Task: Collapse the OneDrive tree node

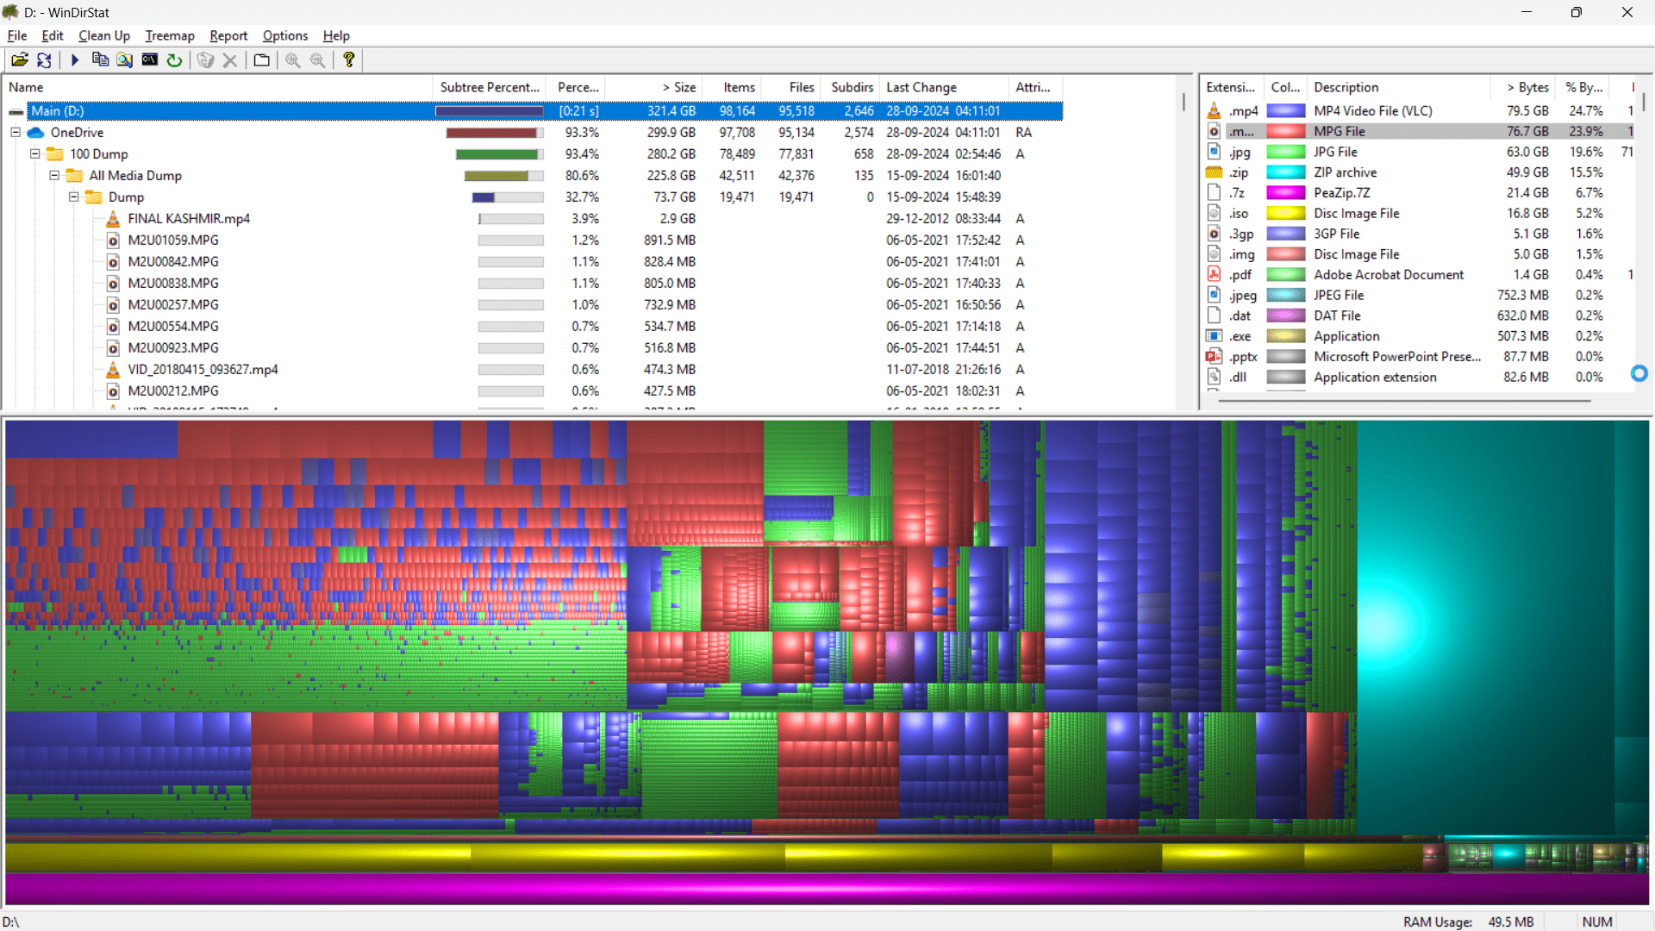Action: point(16,132)
